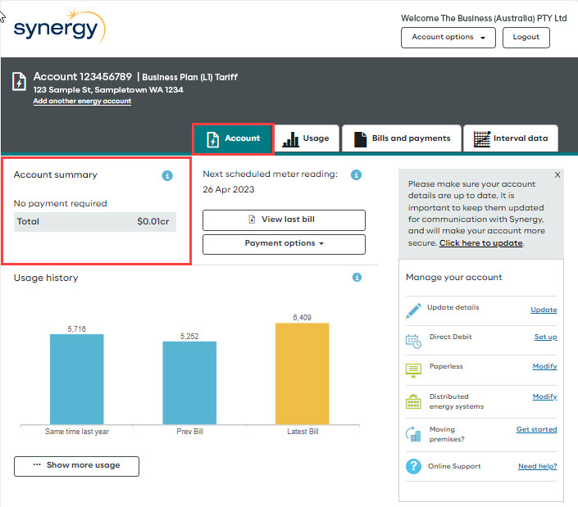Image resolution: width=578 pixels, height=507 pixels.
Task: Click the pencil icon beside Update details
Action: [x=413, y=310]
